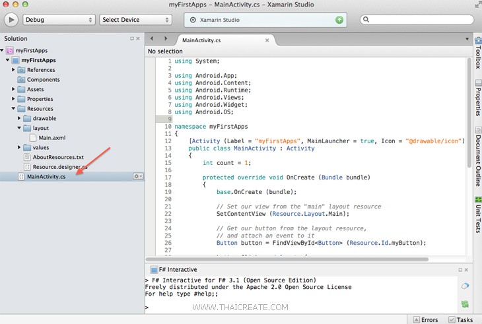Click the Components folder icon

(x=21, y=80)
